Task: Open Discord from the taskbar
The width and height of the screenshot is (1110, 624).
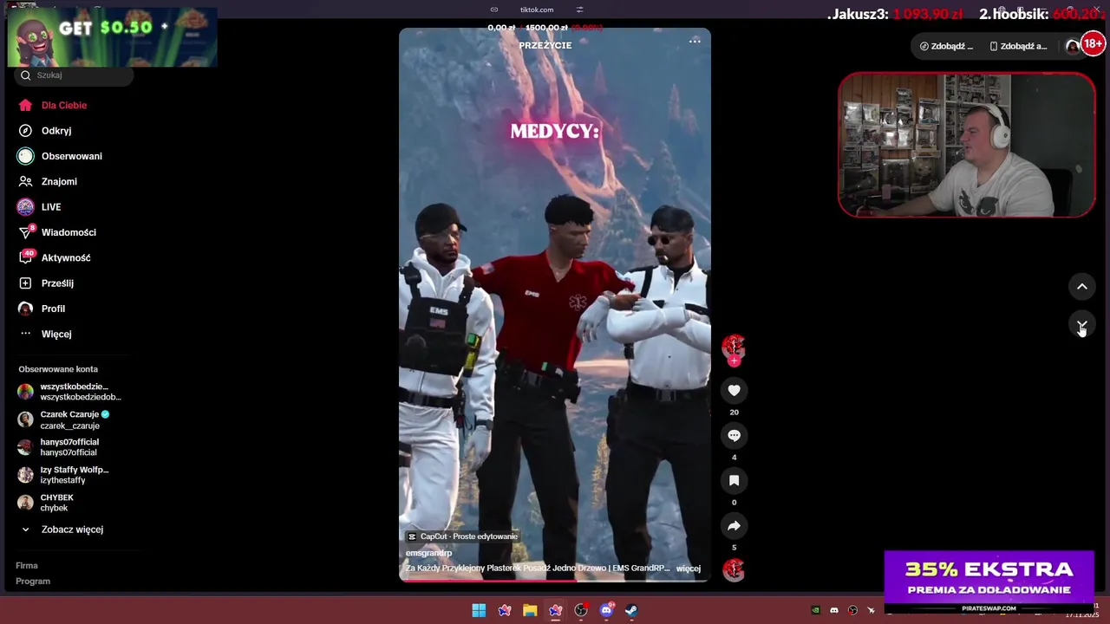Action: click(606, 610)
